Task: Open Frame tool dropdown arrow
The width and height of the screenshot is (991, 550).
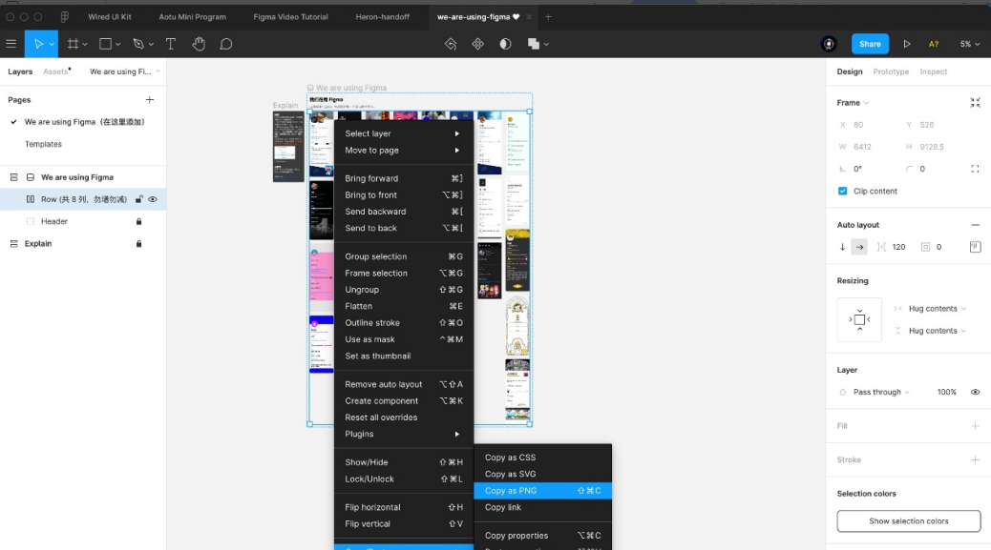Action: click(85, 45)
